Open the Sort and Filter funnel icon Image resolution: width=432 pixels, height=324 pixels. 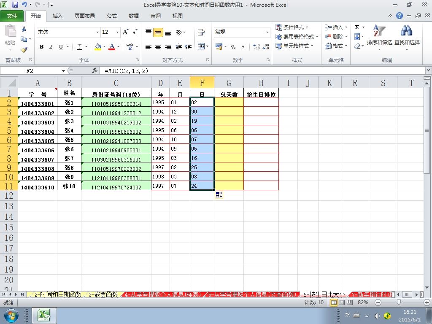pyautogui.click(x=379, y=31)
